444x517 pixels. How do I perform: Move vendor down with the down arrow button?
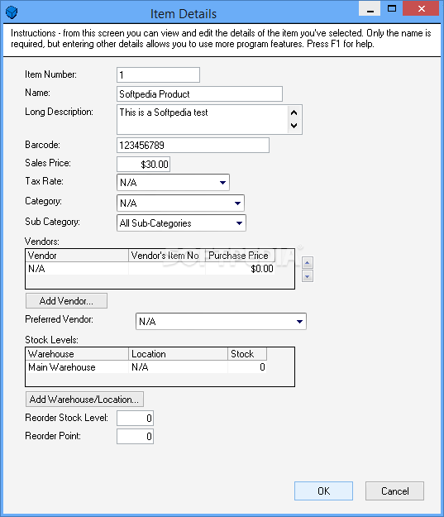point(308,276)
